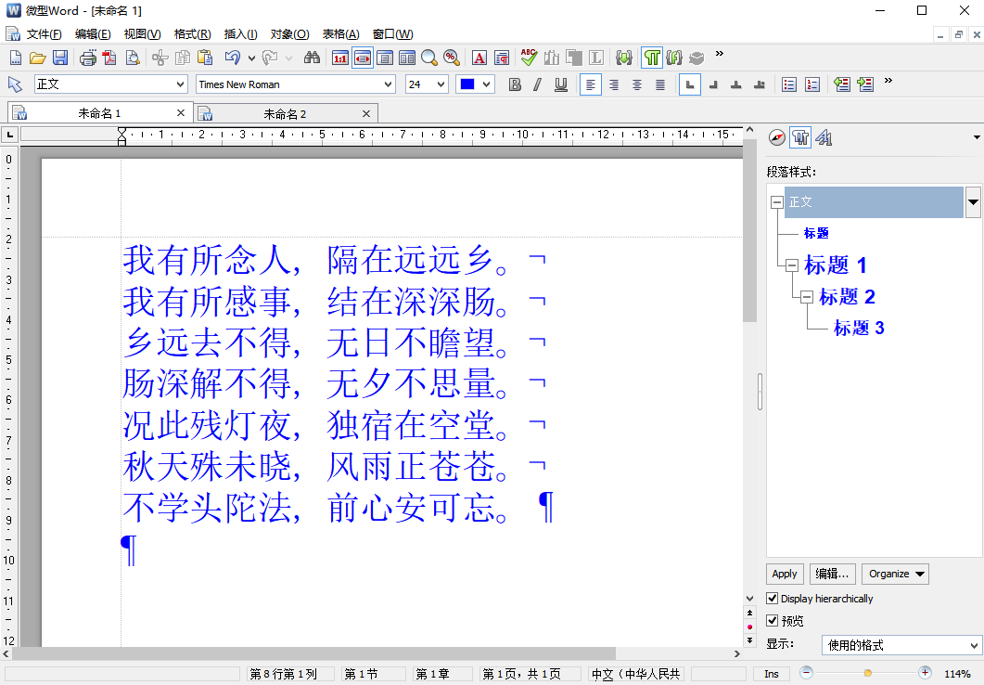
Task: Justify the paragraph text
Action: (x=660, y=84)
